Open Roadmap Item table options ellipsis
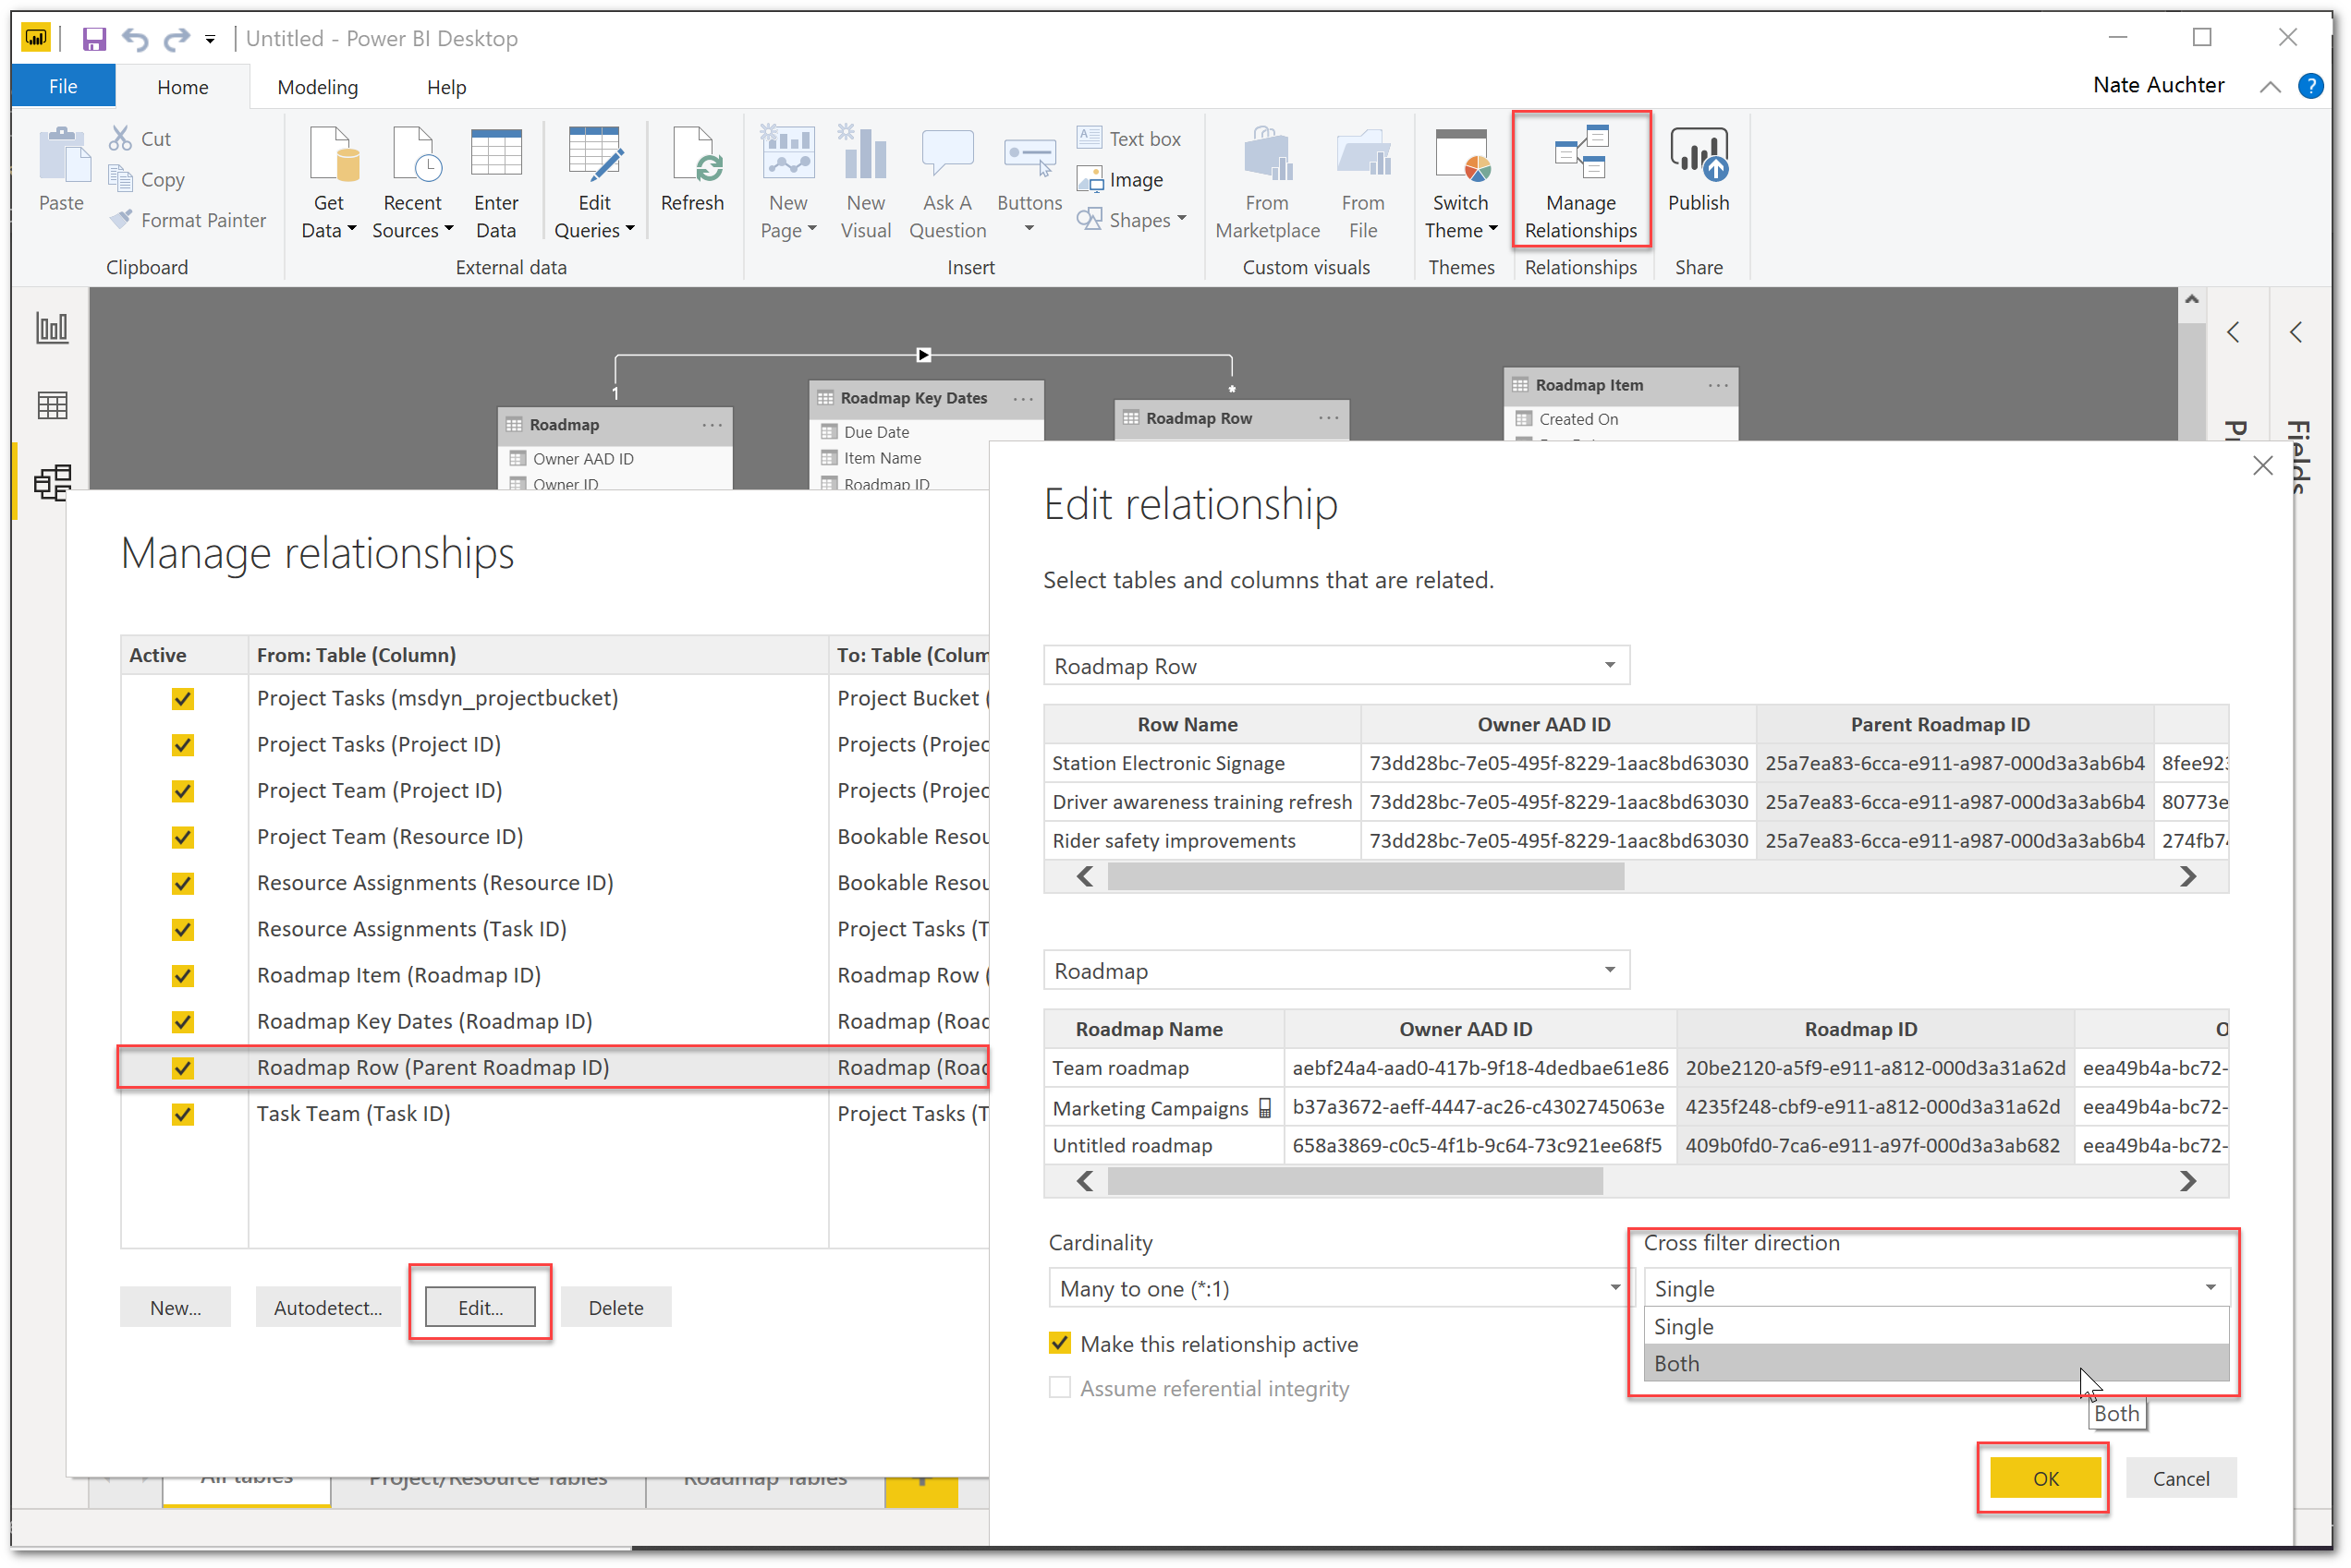The width and height of the screenshot is (2351, 1568). 1719,385
